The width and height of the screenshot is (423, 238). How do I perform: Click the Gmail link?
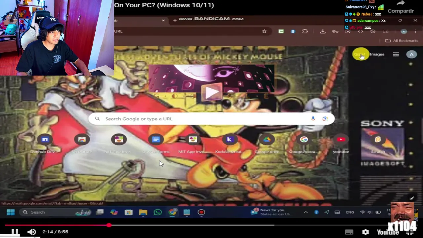[360, 54]
